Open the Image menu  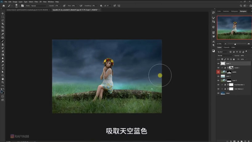(15, 2)
